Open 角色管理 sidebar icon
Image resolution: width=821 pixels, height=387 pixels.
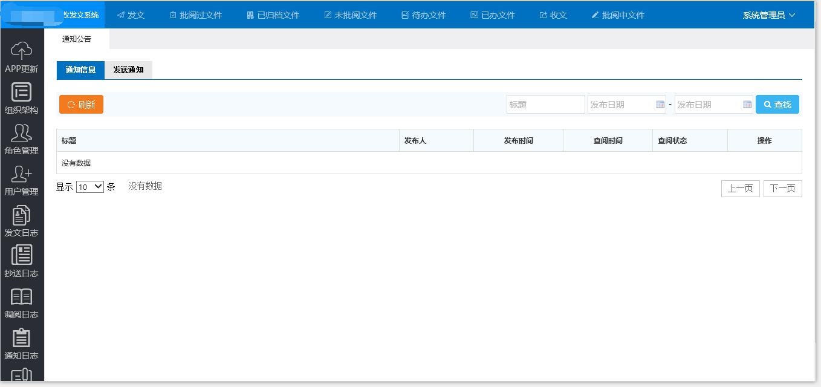[x=22, y=132]
